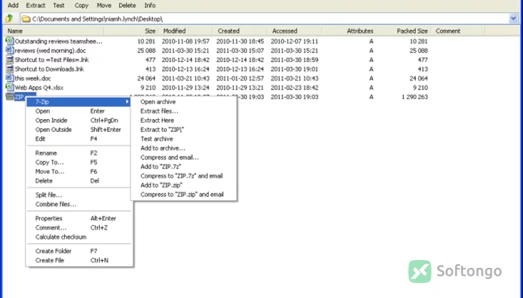Select 'Shortcut to Downloads.lnk' file name
Image resolution: width=523 pixels, height=298 pixels.
click(x=50, y=69)
